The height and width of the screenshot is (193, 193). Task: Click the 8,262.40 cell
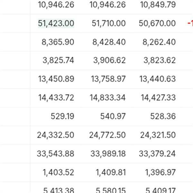tap(159, 42)
